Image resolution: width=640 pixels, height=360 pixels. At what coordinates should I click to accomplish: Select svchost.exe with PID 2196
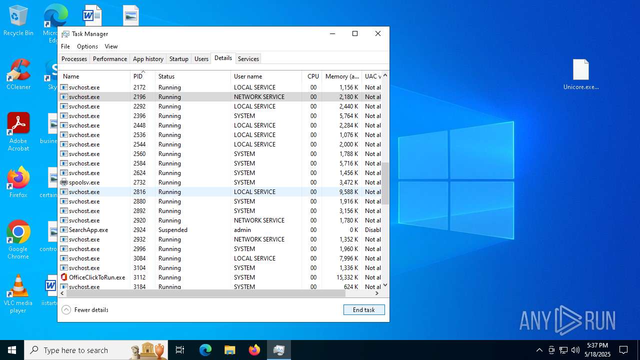tap(220, 97)
